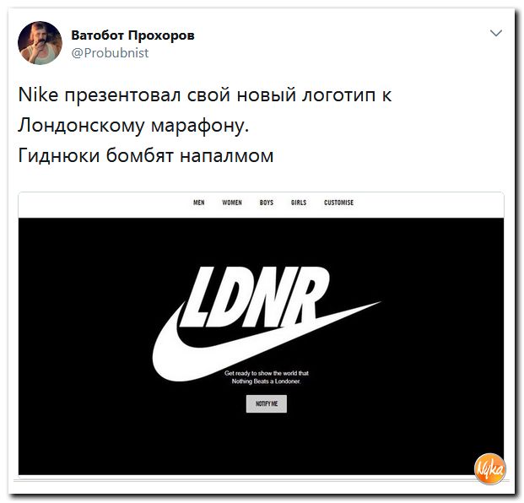
Task: Click the NOTIFY ME button
Action: tap(267, 403)
